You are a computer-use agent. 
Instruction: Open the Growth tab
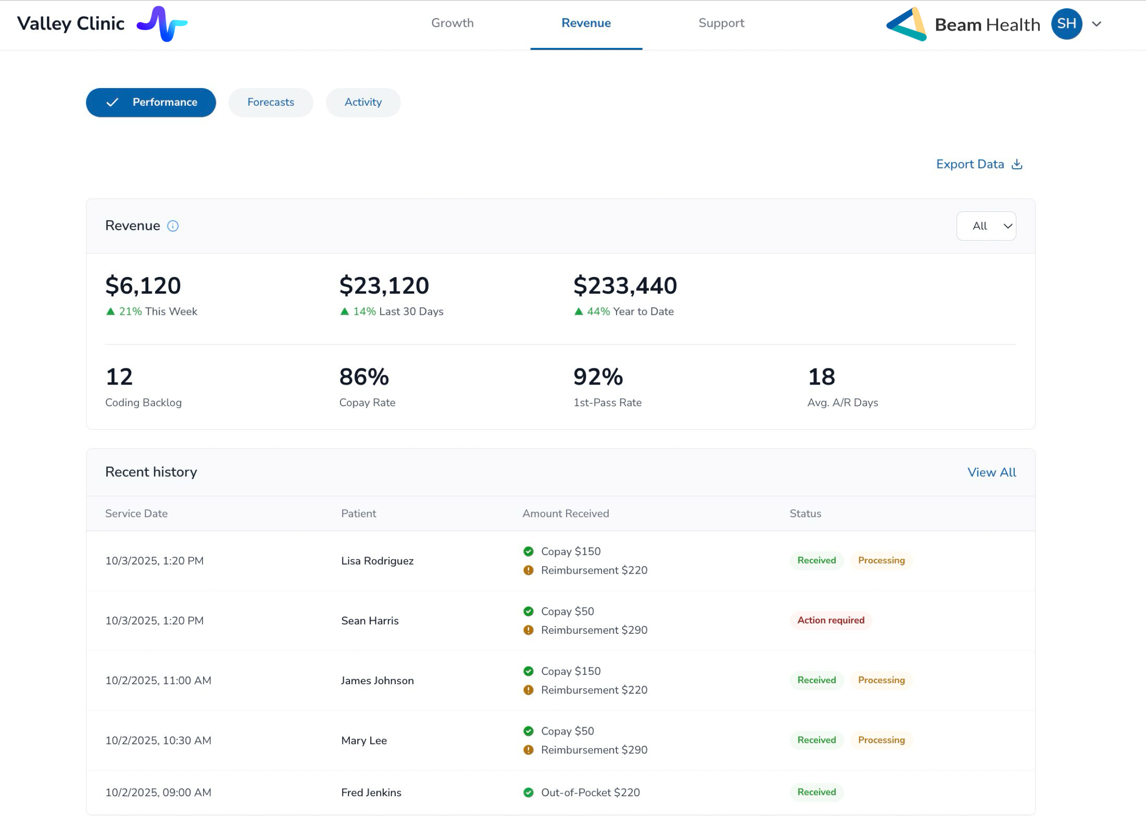pyautogui.click(x=452, y=23)
